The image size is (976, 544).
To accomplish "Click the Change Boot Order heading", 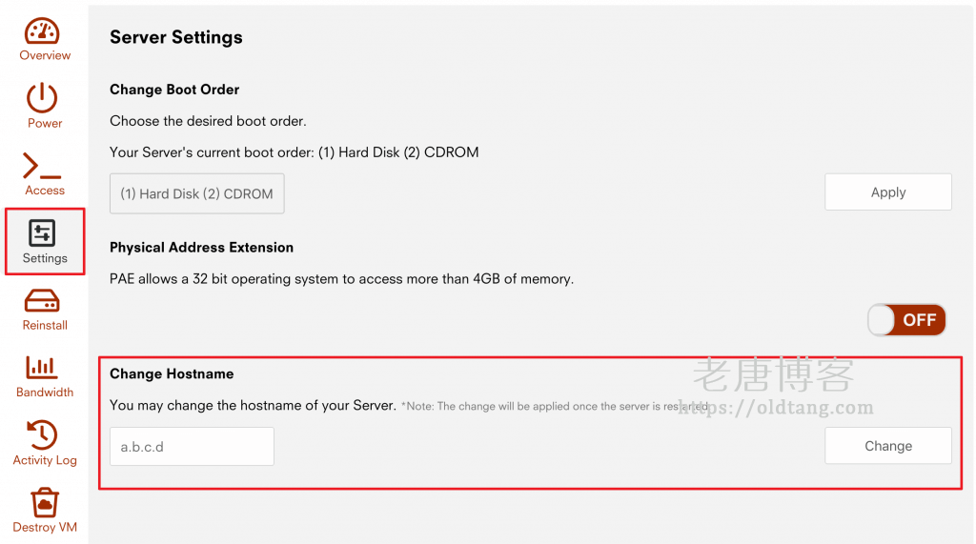I will coord(174,90).
